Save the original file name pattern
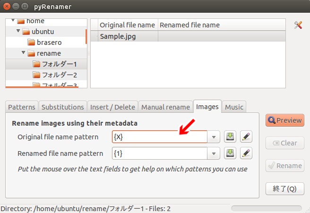The image size is (310, 213). tap(230, 136)
